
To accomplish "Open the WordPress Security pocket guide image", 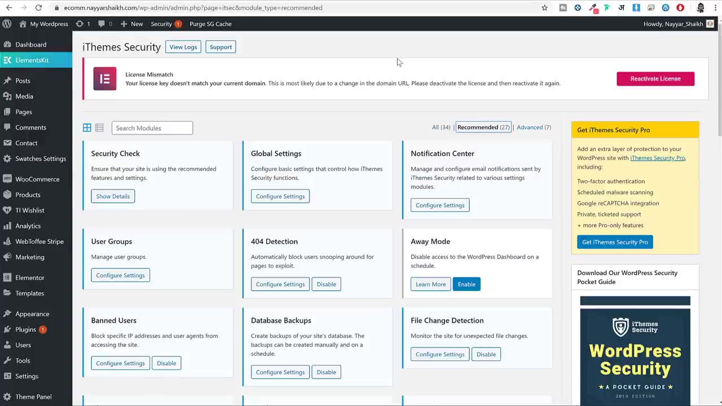I will click(x=635, y=351).
